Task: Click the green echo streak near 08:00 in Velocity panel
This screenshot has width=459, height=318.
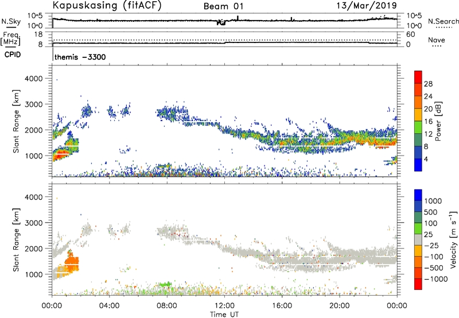Action: point(165,284)
